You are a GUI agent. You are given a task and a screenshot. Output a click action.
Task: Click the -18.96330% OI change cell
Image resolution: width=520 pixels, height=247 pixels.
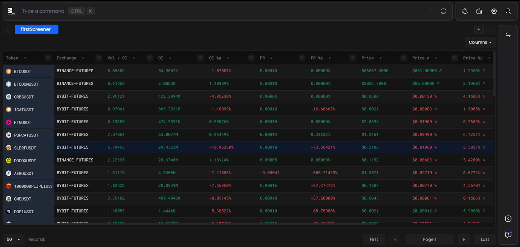pos(221,148)
